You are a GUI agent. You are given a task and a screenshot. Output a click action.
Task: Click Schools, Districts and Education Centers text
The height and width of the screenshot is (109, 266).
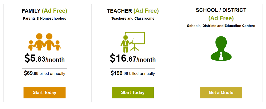click(x=221, y=26)
